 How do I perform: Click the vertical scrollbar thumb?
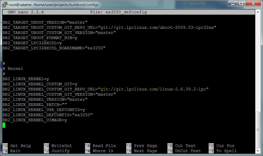(x=258, y=130)
